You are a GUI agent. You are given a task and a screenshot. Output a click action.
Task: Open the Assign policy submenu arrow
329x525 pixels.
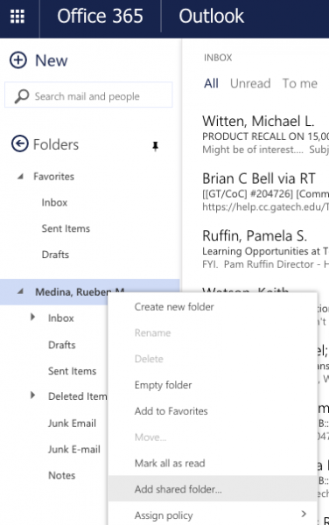[304, 514]
